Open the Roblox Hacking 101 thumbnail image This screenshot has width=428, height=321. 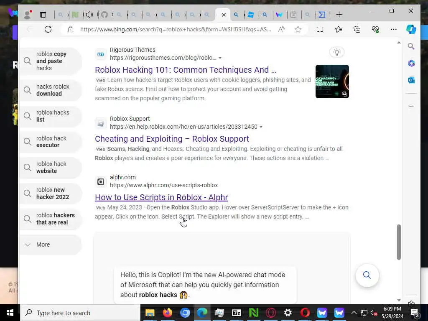pyautogui.click(x=332, y=82)
